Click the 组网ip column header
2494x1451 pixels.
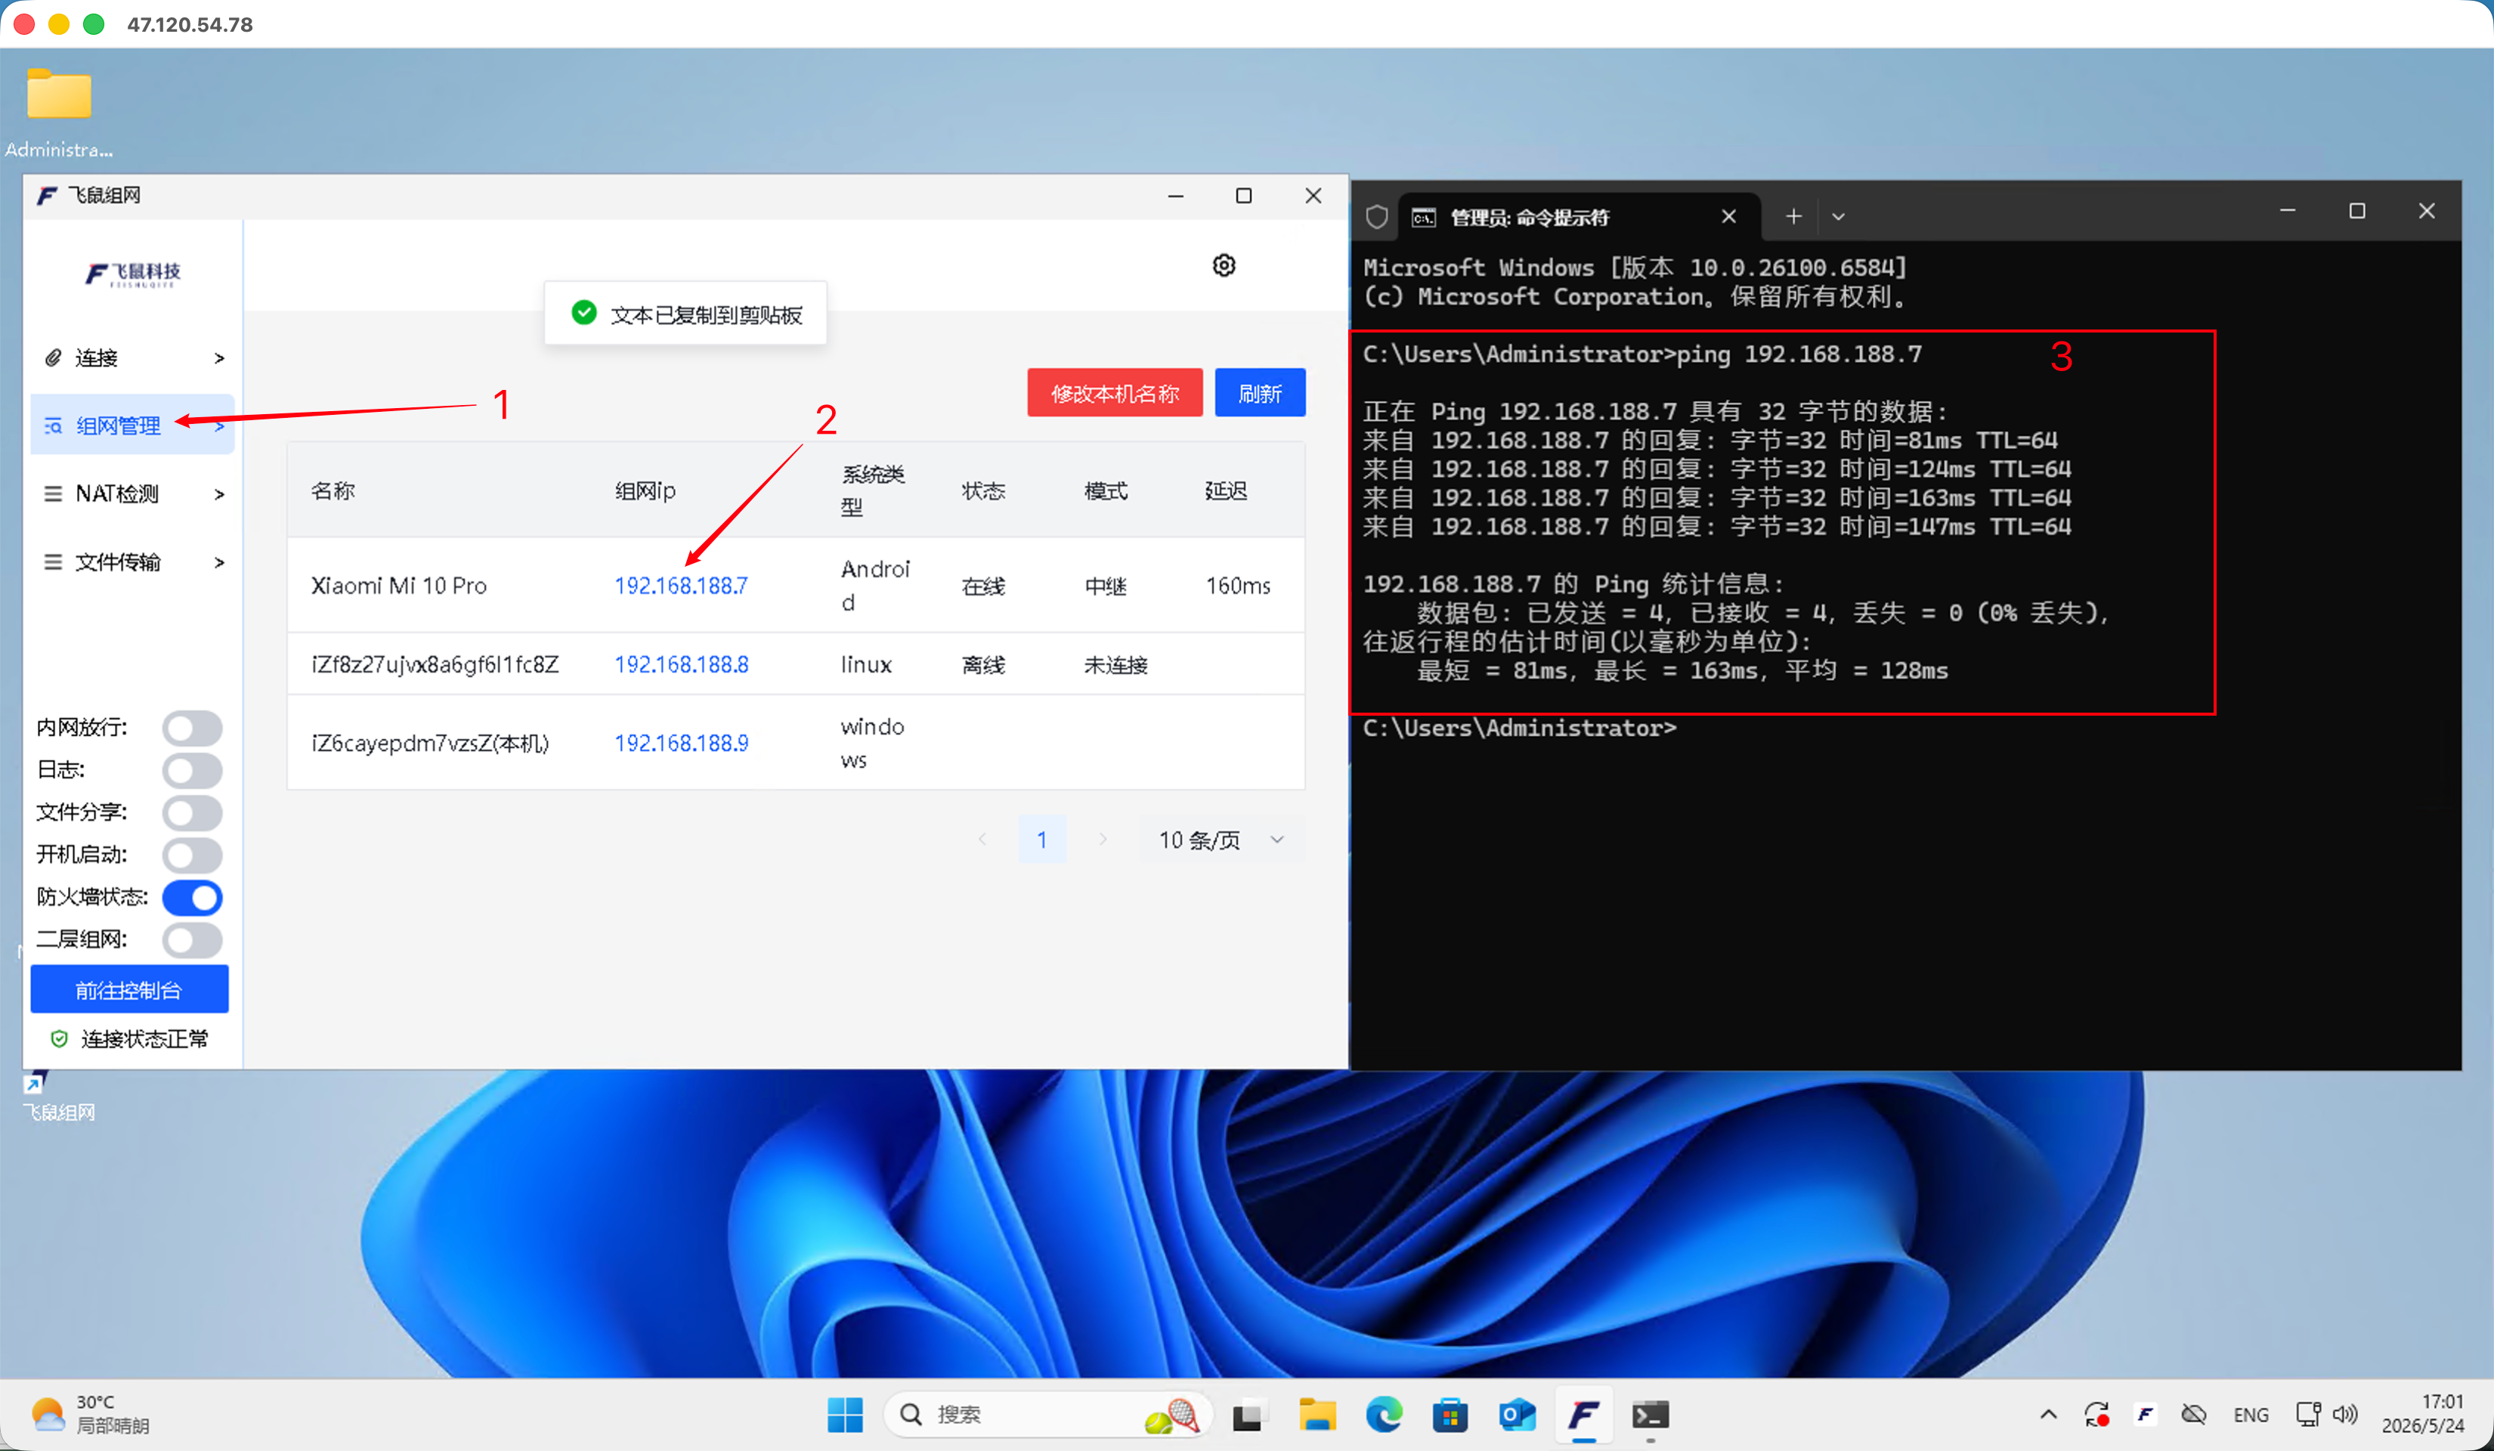pos(644,490)
